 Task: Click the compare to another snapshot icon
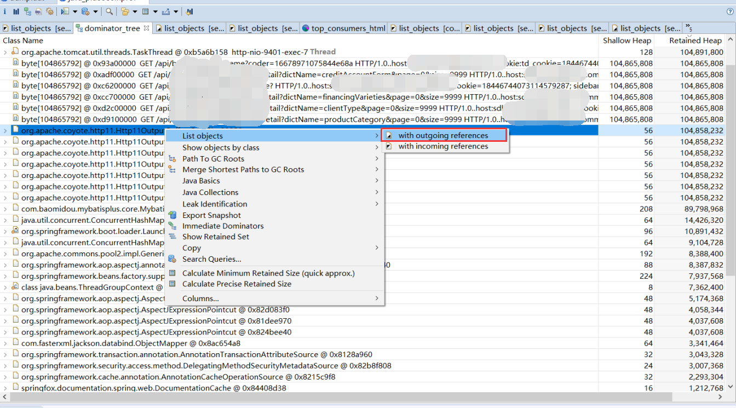[x=189, y=11]
